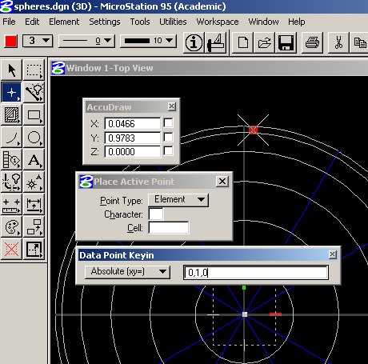368x364 pixels.
Task: Close the Place Active Point dialog
Action: click(x=222, y=182)
